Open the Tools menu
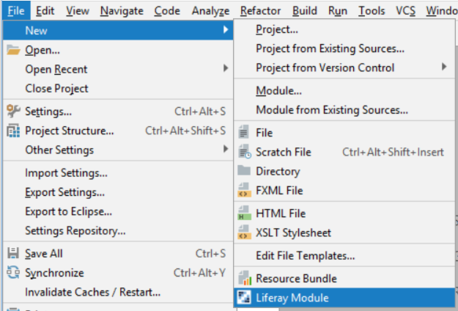This screenshot has height=311, width=458. (x=372, y=11)
